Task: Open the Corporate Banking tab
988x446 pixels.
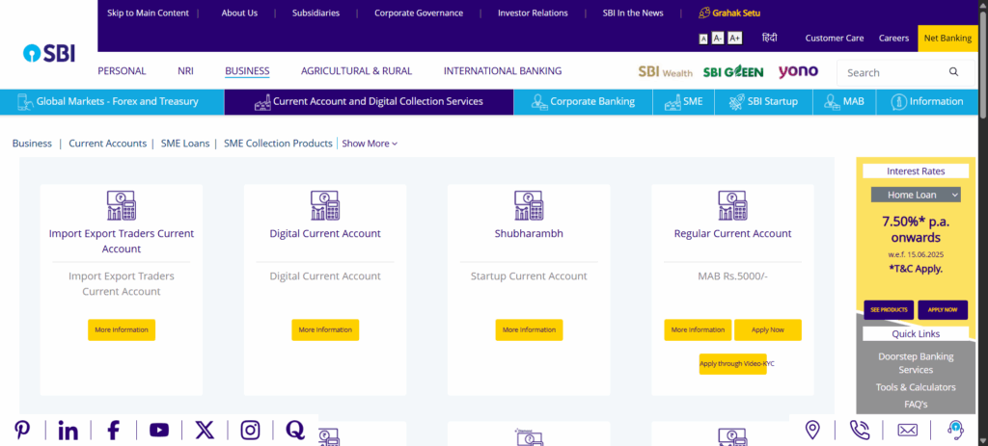Action: click(x=583, y=102)
